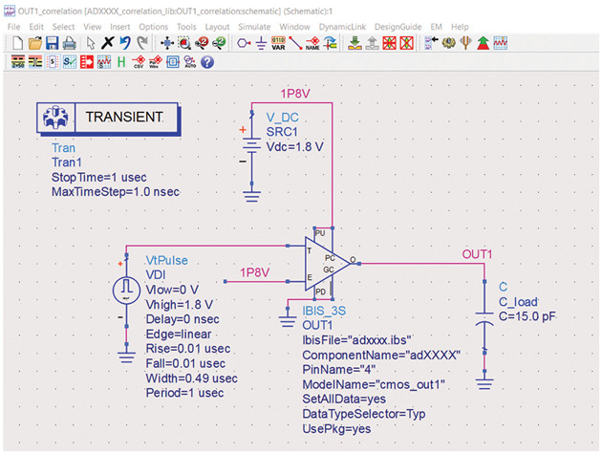Click the green H icon
602x454 pixels.
[121, 61]
